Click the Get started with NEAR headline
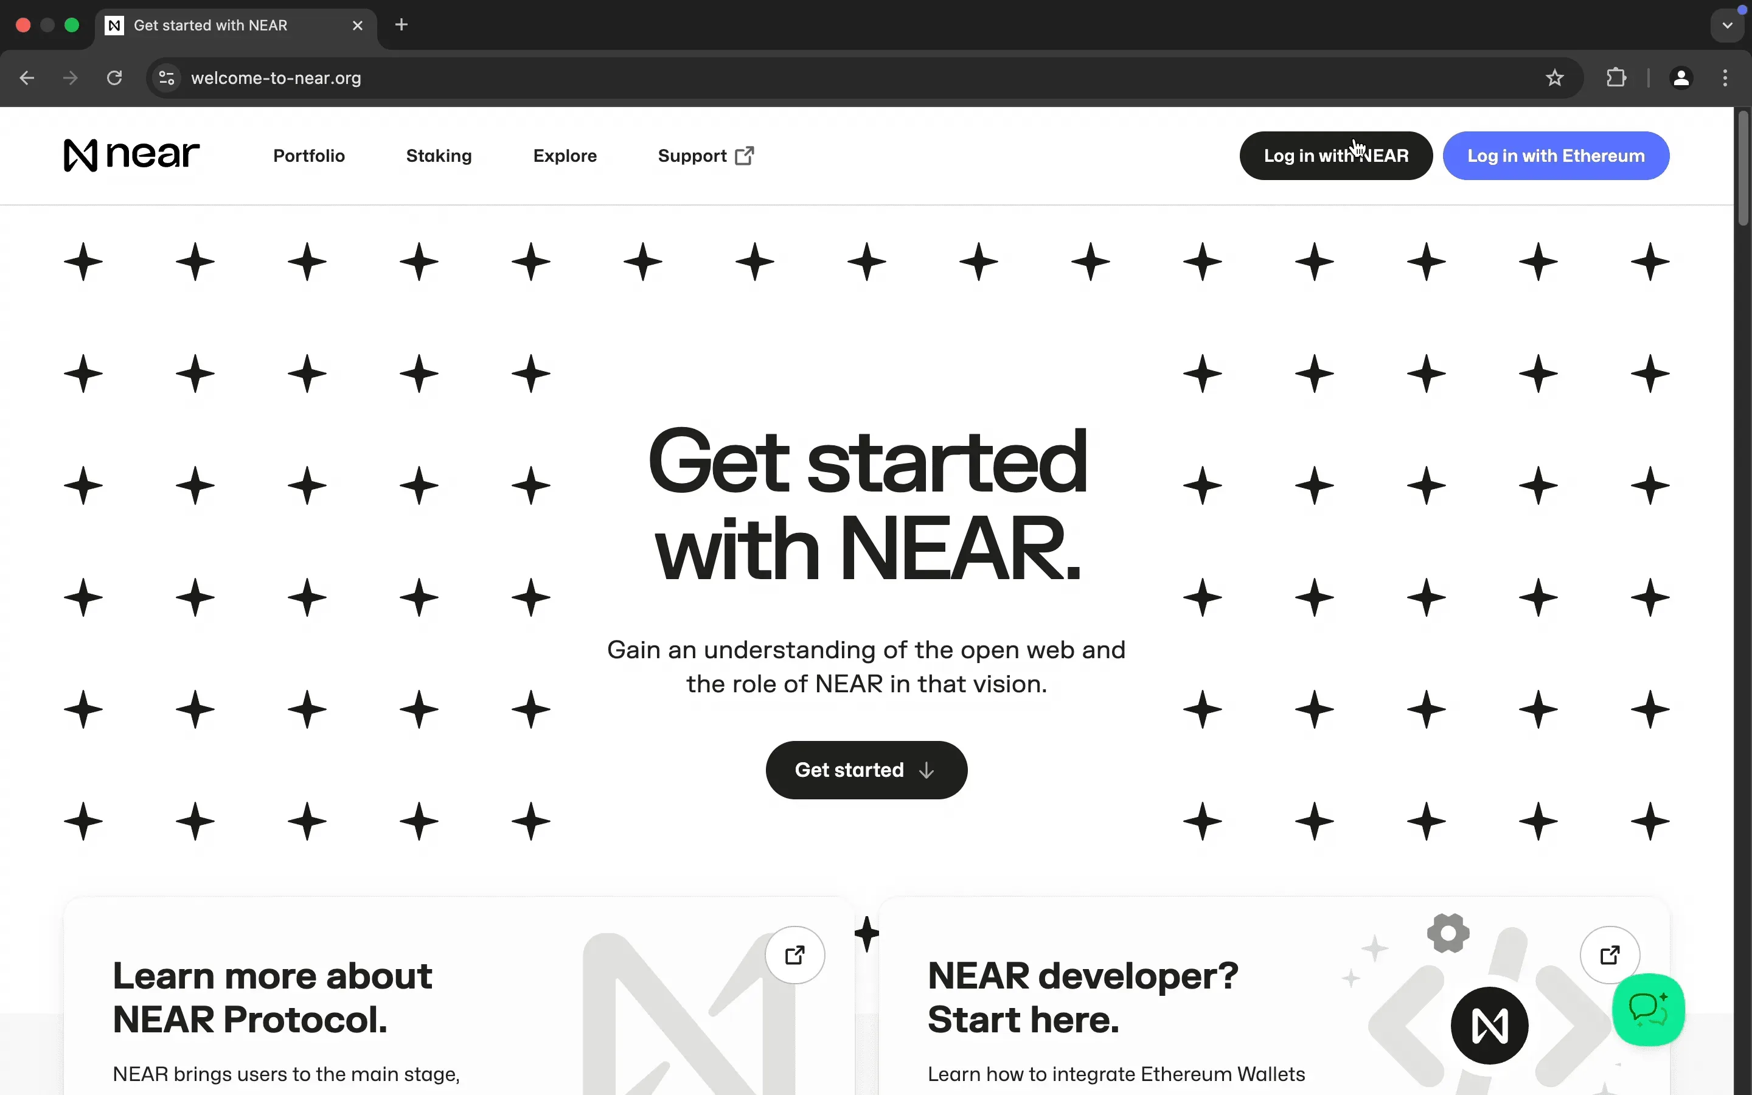Image resolution: width=1752 pixels, height=1095 pixels. (x=867, y=505)
